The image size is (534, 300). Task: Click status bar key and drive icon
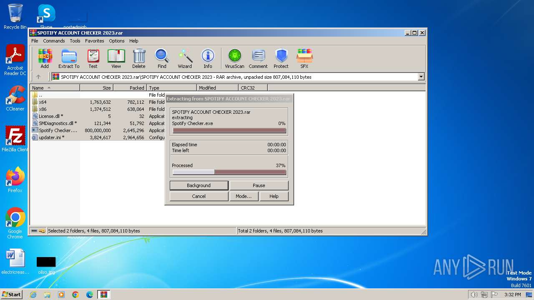38,231
